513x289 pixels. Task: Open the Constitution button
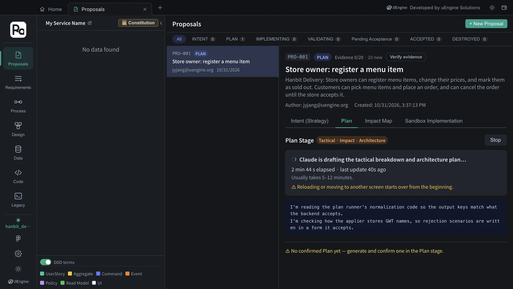(138, 23)
